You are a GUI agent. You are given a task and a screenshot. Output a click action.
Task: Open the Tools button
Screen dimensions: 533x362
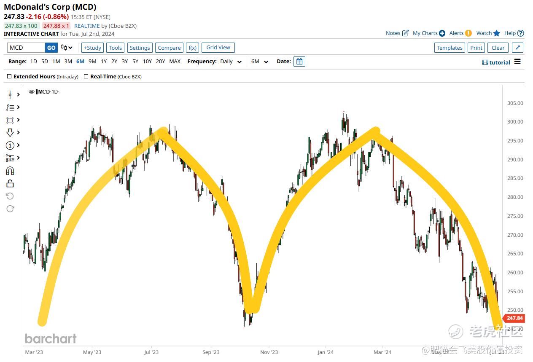(x=116, y=48)
